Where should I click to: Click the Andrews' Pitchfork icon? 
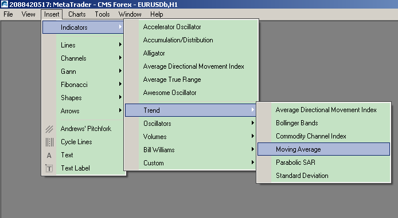[49, 129]
